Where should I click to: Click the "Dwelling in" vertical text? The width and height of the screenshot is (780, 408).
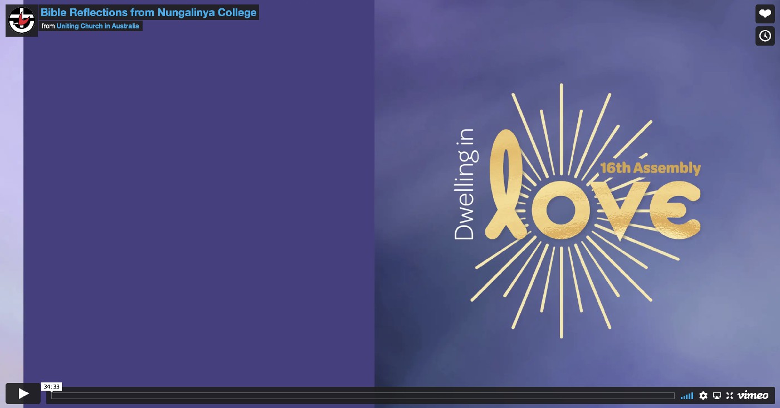pos(464,185)
